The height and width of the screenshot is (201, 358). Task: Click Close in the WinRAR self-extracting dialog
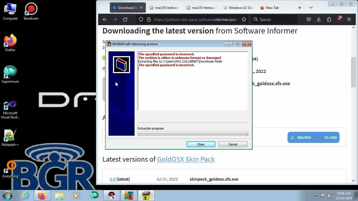pyautogui.click(x=201, y=144)
